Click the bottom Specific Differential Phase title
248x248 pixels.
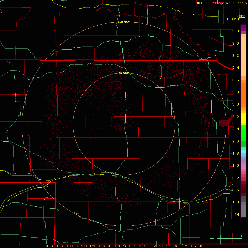pos(124,246)
